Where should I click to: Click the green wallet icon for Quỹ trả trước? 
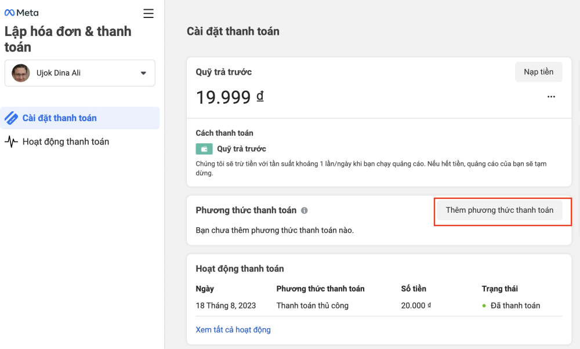[204, 148]
